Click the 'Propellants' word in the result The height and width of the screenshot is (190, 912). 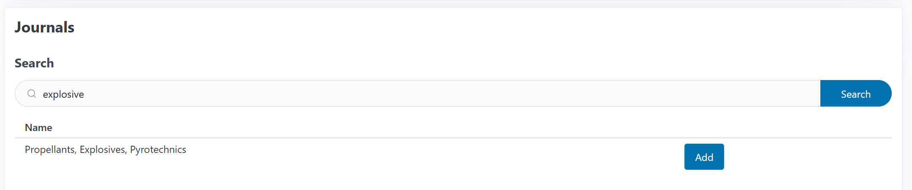click(50, 150)
